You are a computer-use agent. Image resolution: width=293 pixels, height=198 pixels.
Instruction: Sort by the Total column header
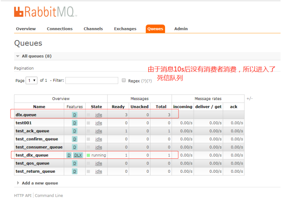161,107
